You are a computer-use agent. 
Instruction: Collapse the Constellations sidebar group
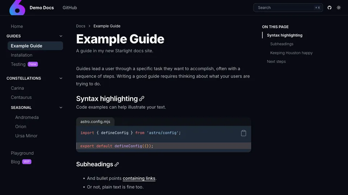pos(61,78)
